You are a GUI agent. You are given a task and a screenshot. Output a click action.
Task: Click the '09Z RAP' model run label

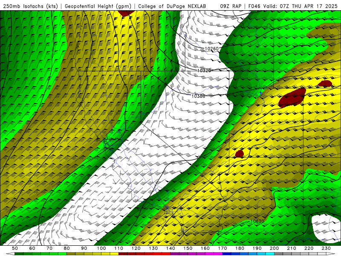(231, 6)
